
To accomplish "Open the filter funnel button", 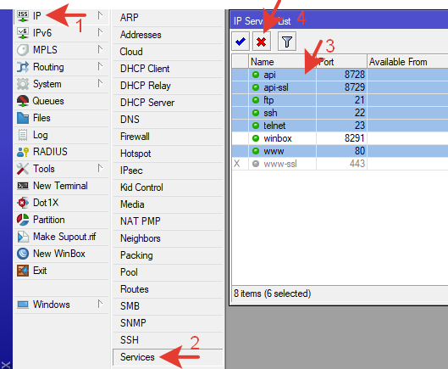I will (x=287, y=42).
